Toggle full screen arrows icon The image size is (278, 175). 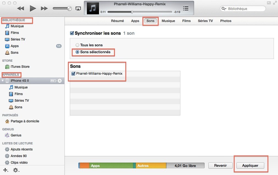(275, 3)
